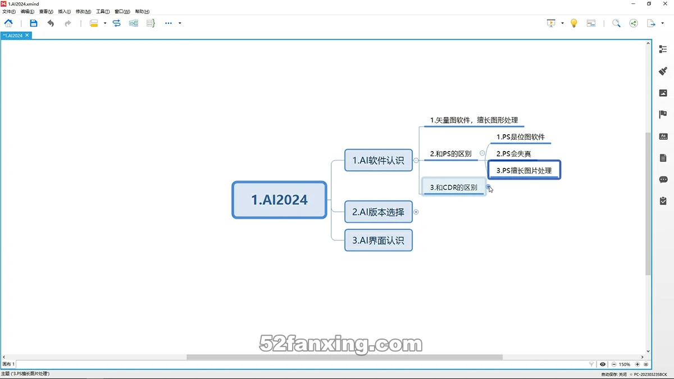Image resolution: width=674 pixels, height=379 pixels.
Task: Zoom in with the plus button
Action: click(x=637, y=364)
